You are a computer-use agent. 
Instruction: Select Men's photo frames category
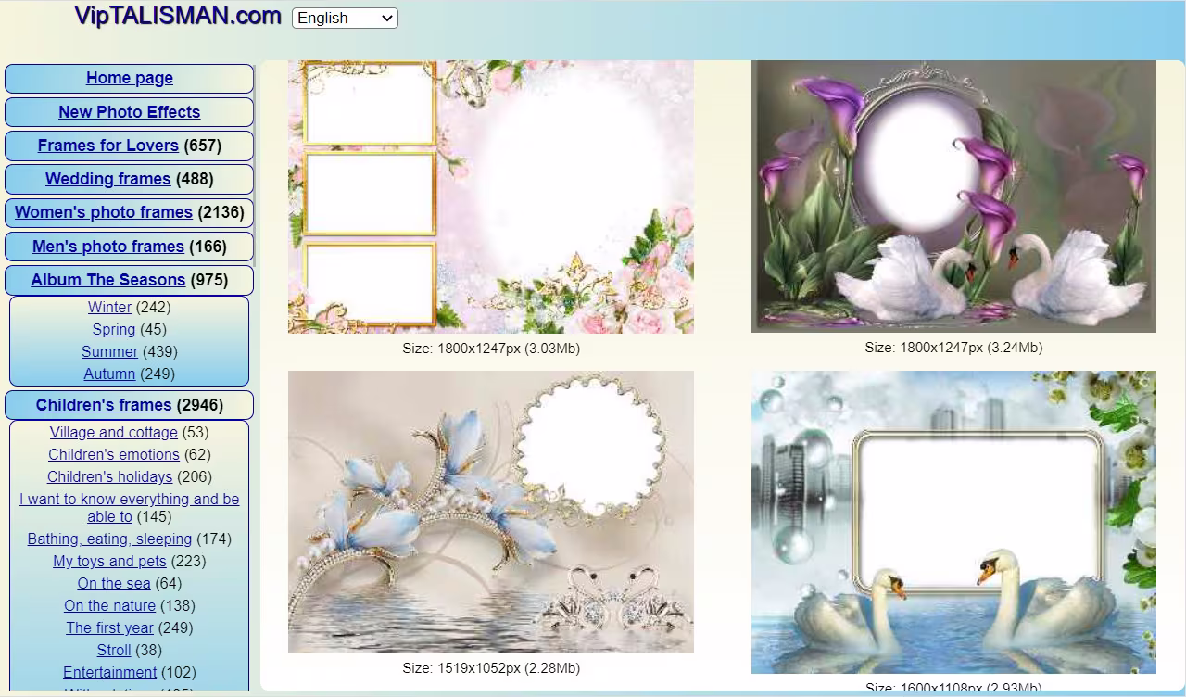(108, 247)
